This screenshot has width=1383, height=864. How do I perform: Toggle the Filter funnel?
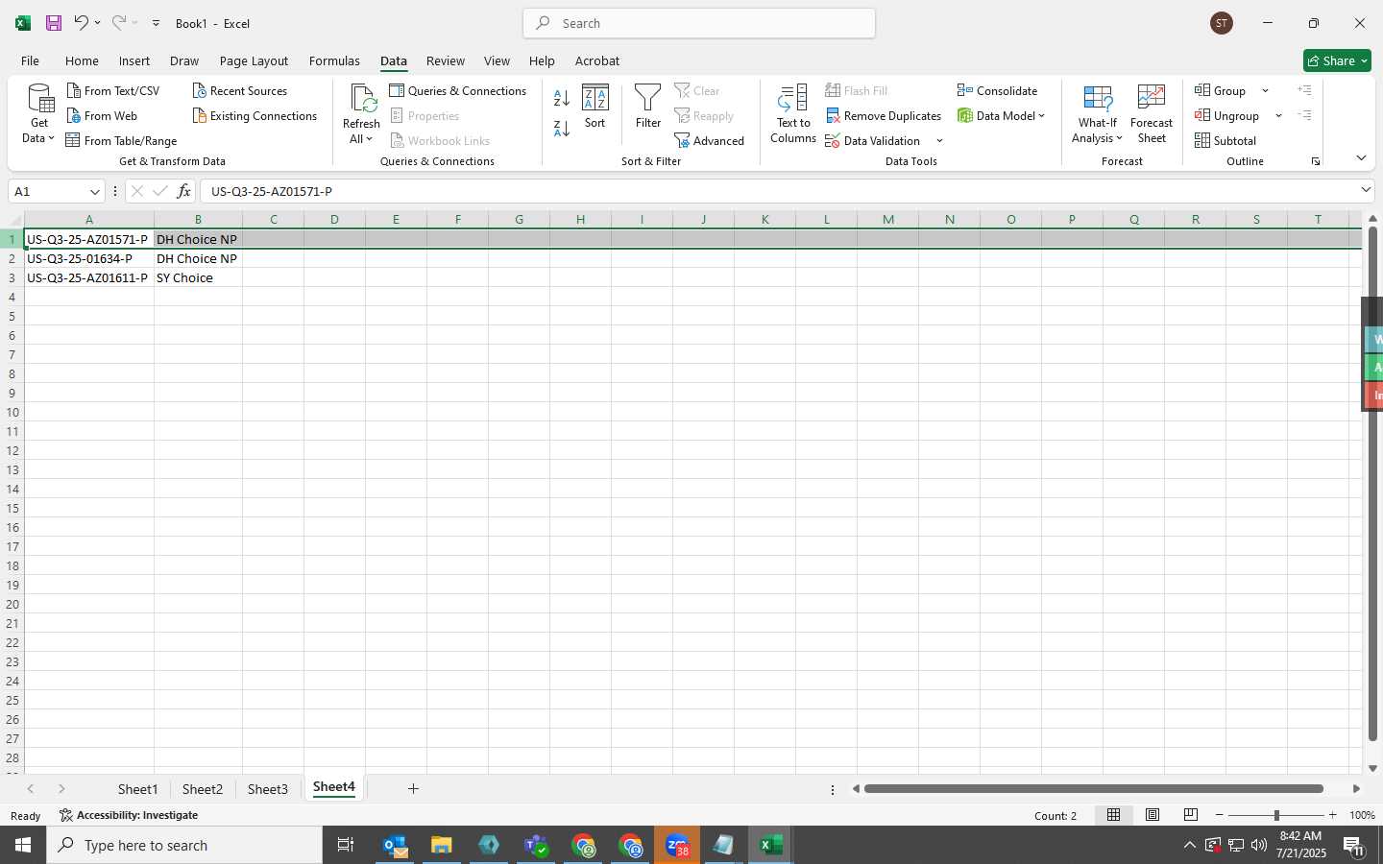[x=648, y=107]
